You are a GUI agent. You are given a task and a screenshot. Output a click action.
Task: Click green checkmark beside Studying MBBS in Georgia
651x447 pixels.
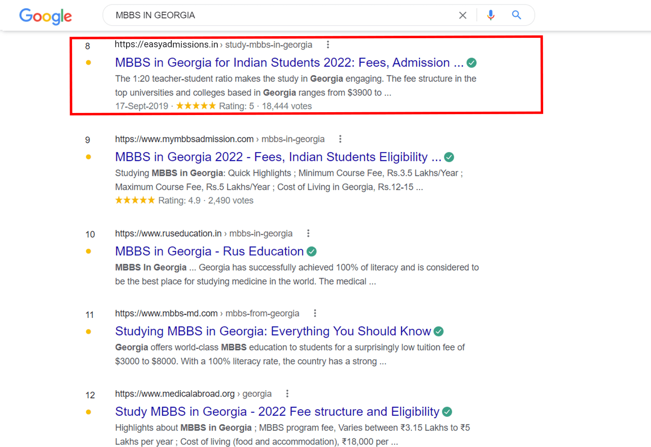point(439,332)
